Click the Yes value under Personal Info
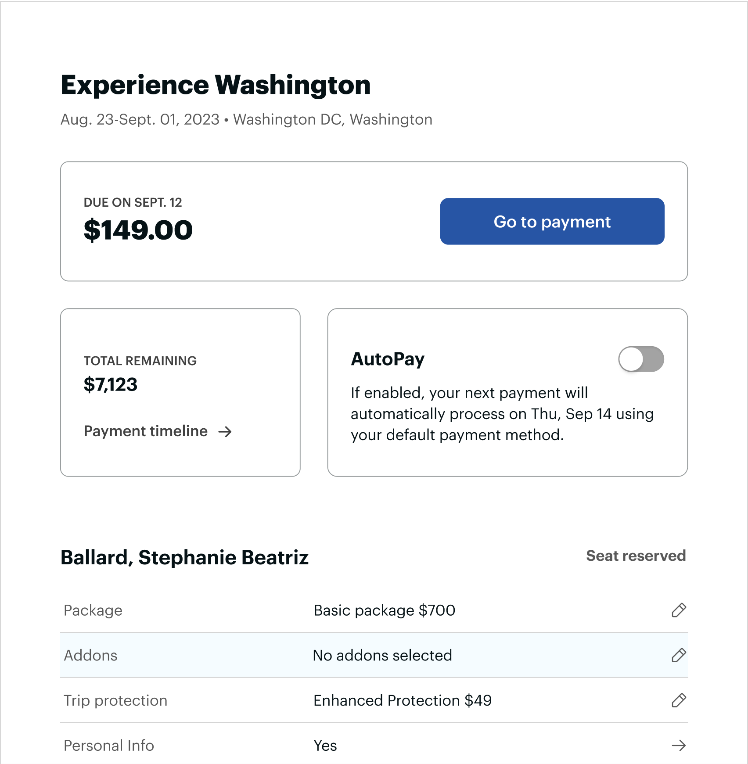Screen dimensions: 748x764 [324, 745]
